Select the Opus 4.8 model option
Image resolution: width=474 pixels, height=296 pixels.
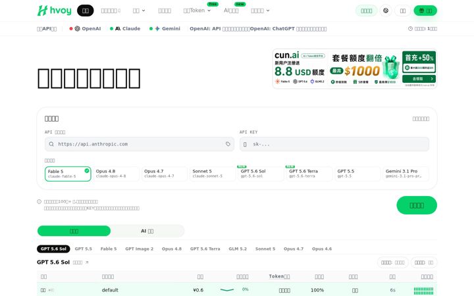pos(116,174)
